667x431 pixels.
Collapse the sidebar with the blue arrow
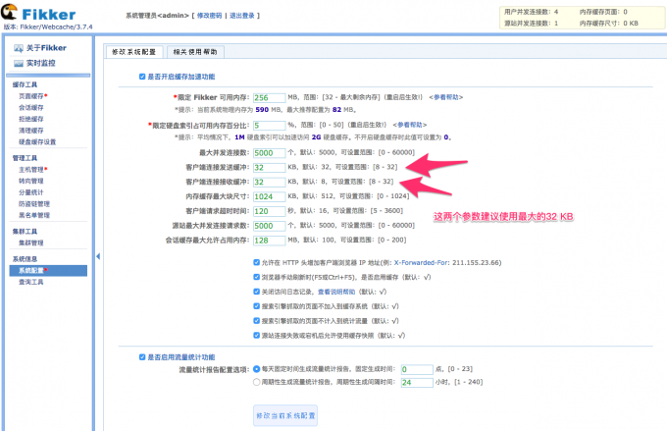tap(97, 257)
